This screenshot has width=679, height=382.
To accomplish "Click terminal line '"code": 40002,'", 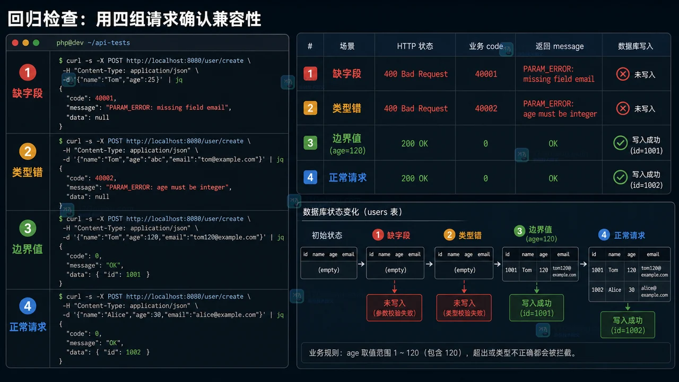I will [x=91, y=178].
